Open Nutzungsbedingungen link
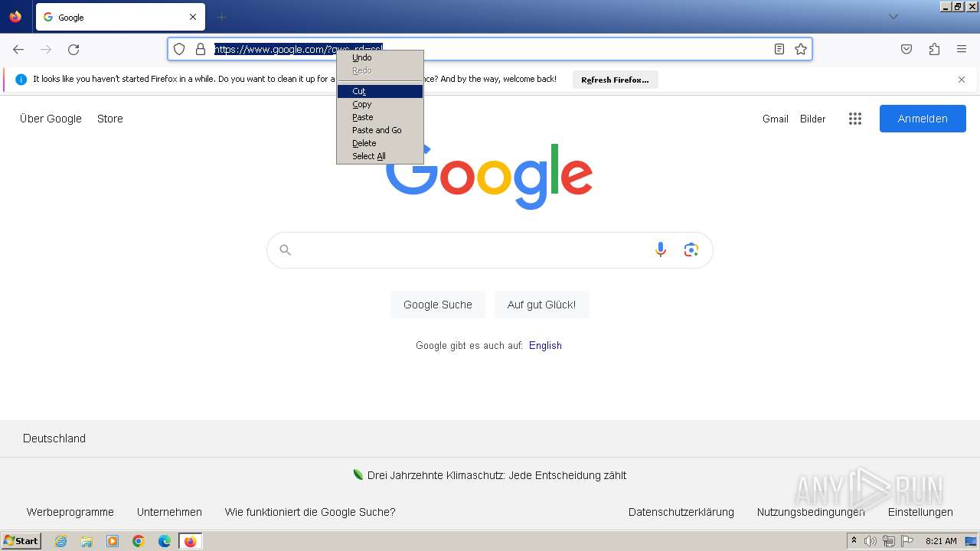The image size is (980, 551). point(811,512)
